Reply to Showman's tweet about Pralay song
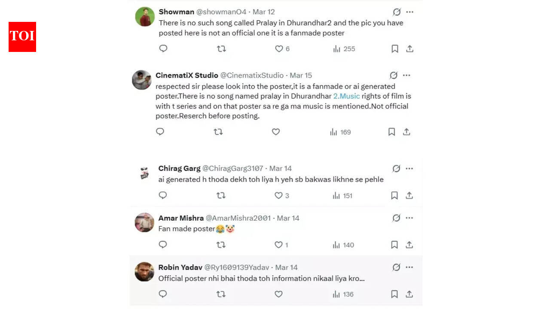This screenshot has height=309, width=550. click(x=163, y=48)
